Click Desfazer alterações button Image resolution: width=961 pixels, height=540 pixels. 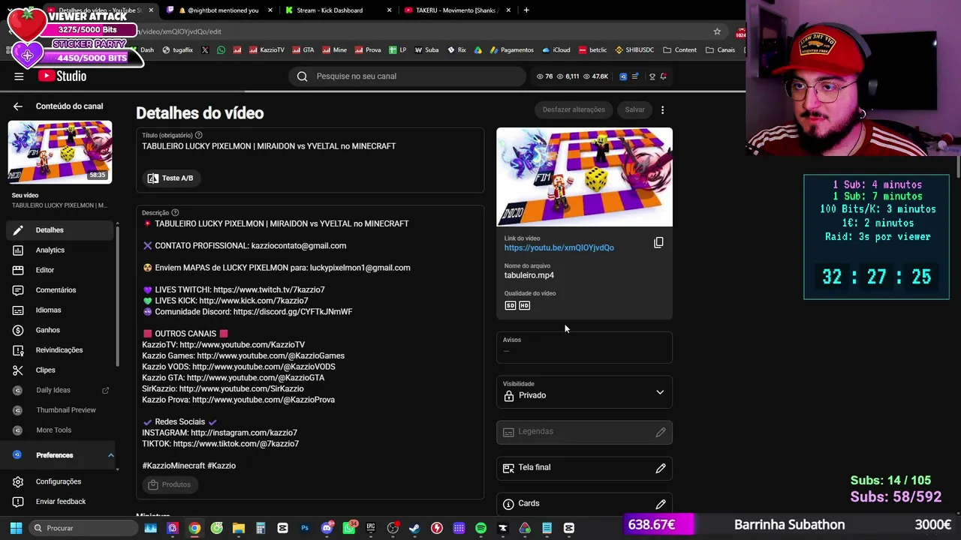pyautogui.click(x=574, y=109)
